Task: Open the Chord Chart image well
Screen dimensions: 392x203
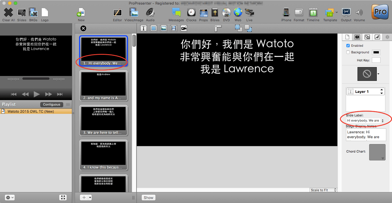Action: pyautogui.click(x=377, y=152)
